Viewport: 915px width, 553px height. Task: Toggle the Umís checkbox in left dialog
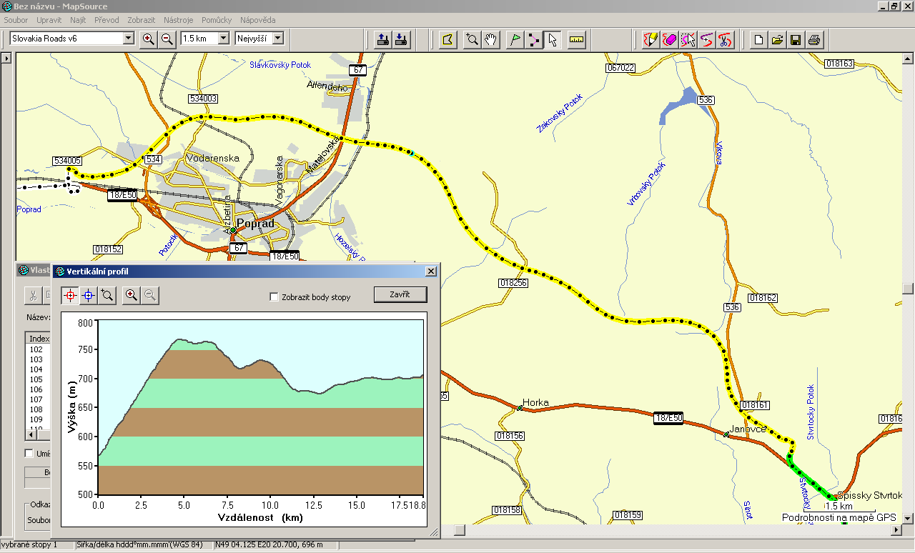29,453
